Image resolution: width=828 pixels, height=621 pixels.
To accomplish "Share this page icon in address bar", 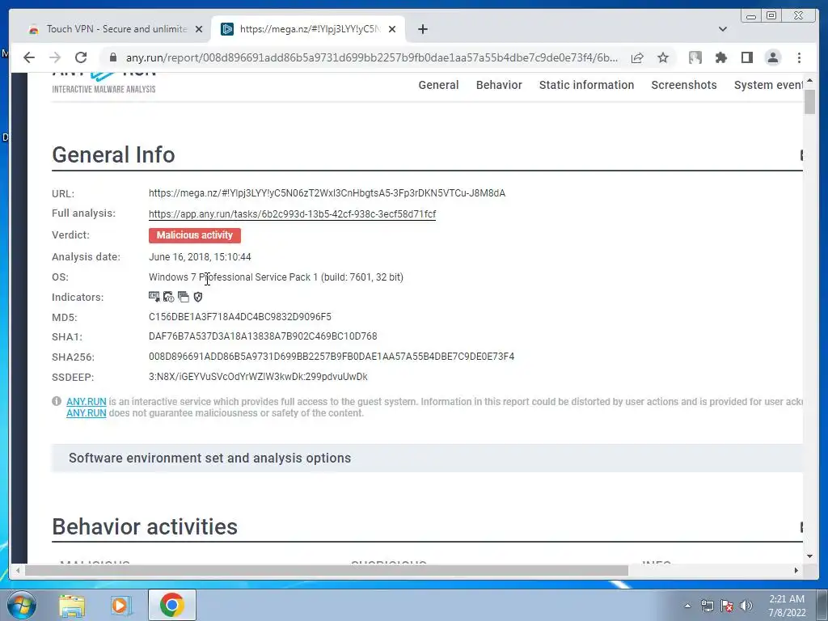I will (637, 57).
